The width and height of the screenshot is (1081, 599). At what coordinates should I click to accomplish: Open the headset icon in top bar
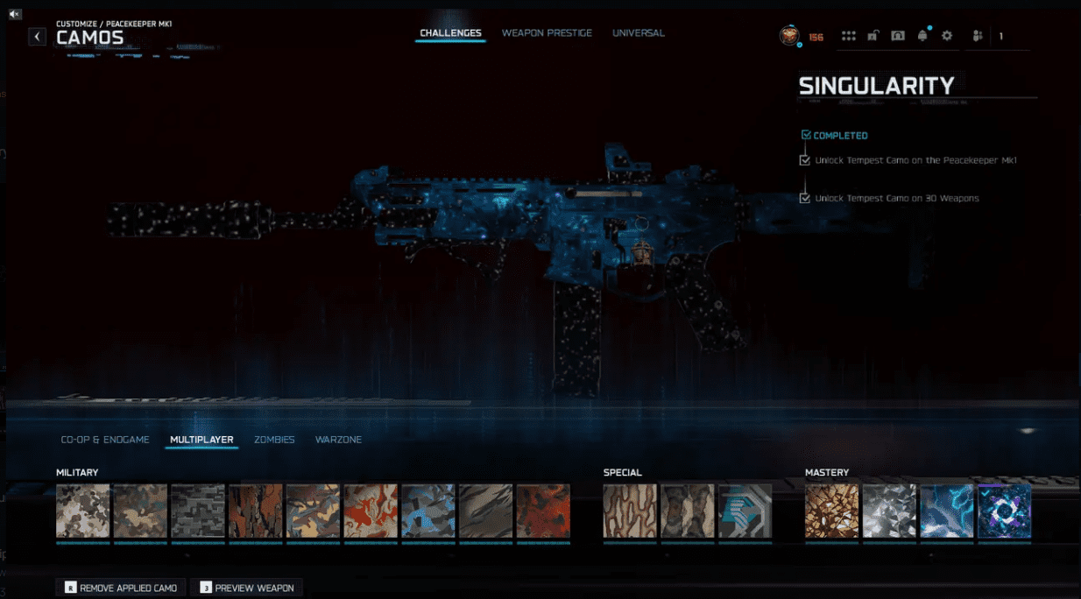(898, 36)
